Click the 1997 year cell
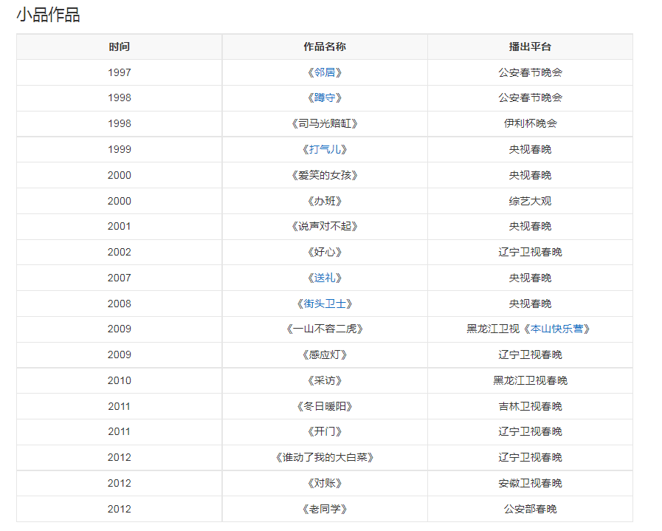Viewport: 662px width, 531px height. [119, 72]
